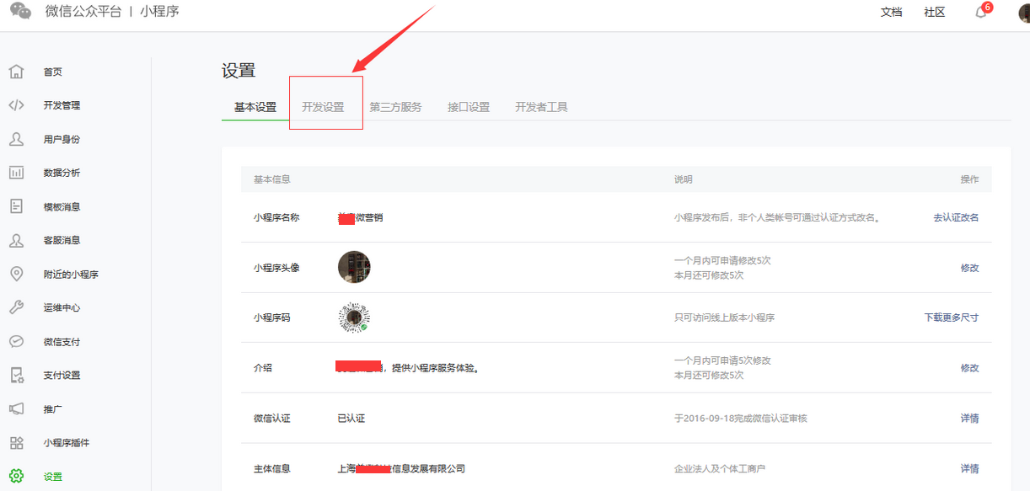Go to the 开发者工具 tab
The image size is (1030, 491).
tap(541, 107)
